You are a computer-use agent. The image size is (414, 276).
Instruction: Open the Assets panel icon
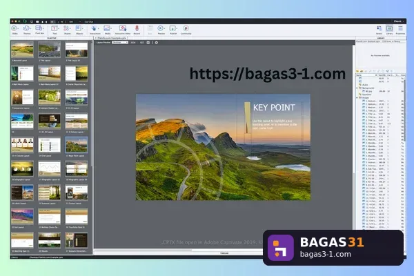[379, 28]
